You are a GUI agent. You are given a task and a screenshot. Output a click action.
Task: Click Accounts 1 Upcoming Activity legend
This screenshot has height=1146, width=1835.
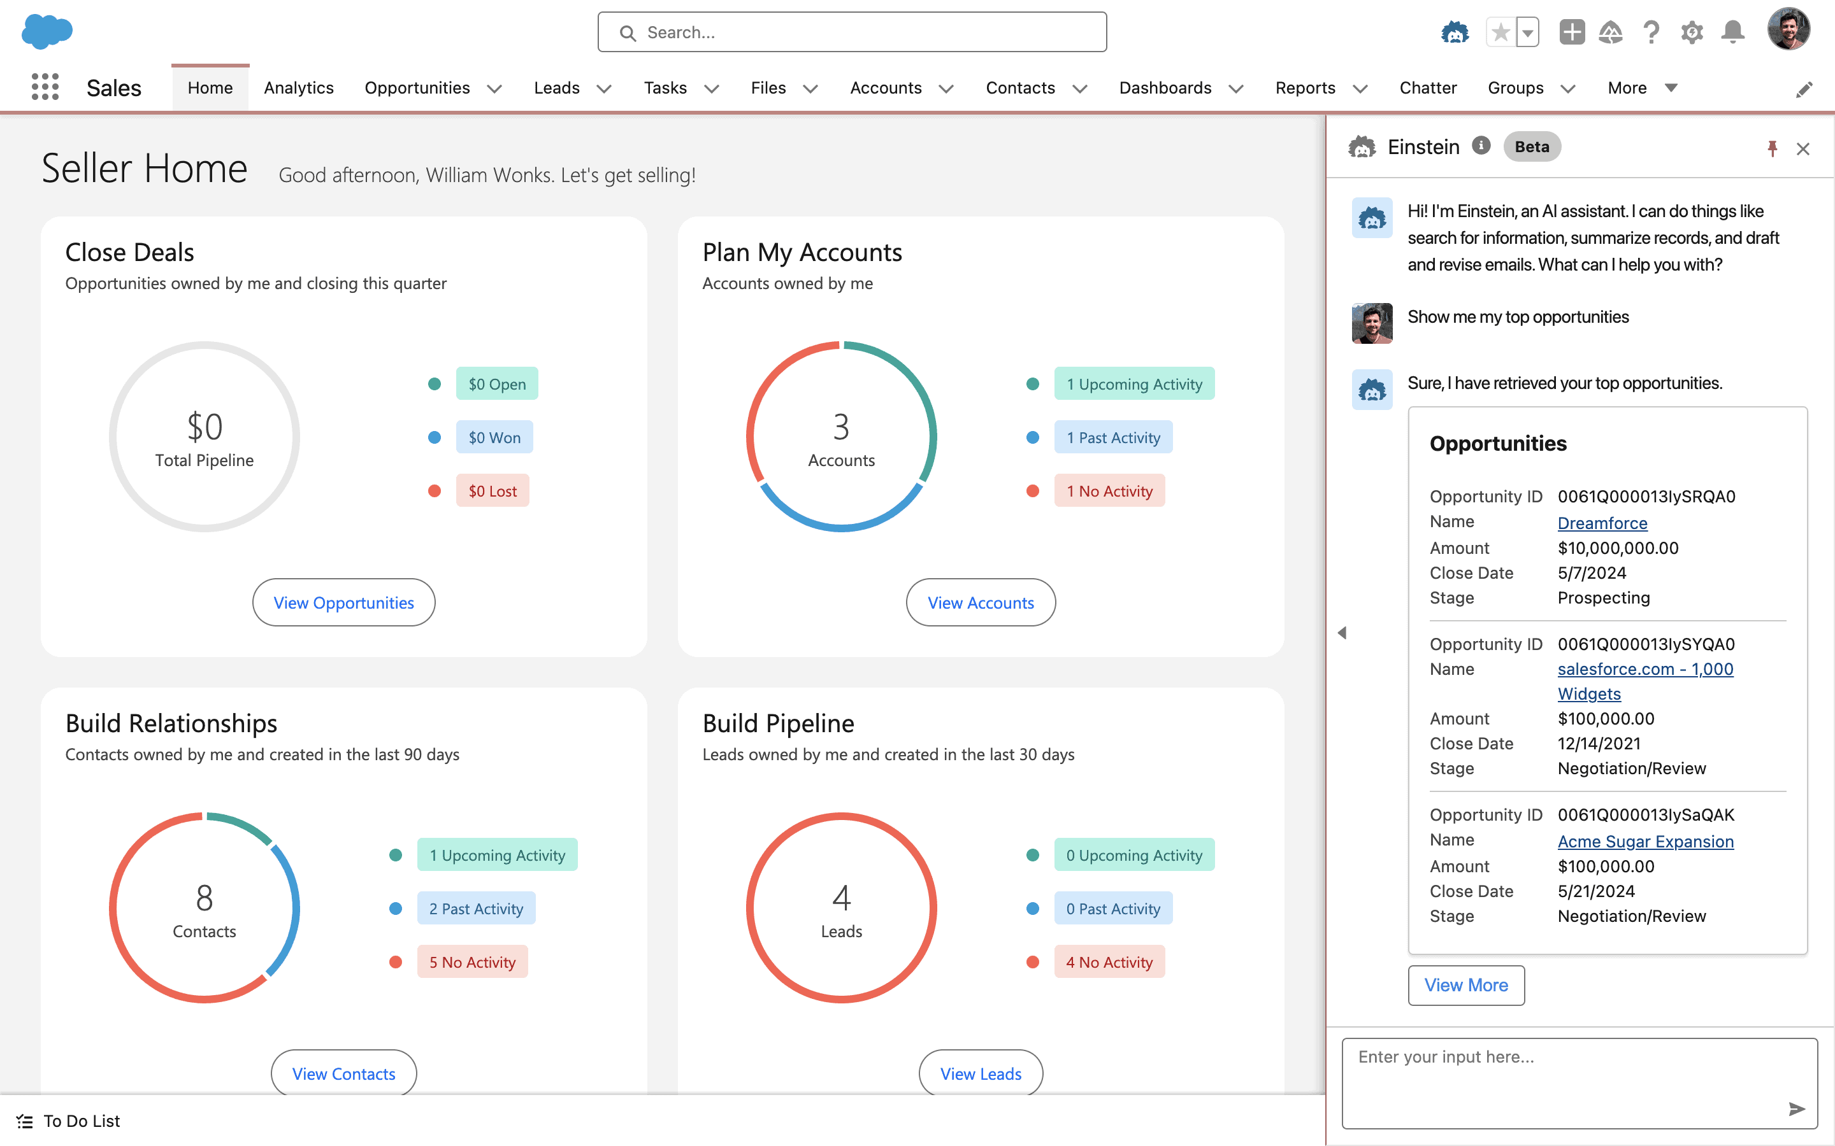pyautogui.click(x=1134, y=385)
